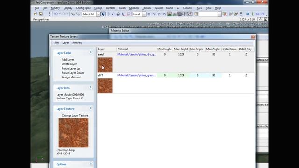Viewport: 299px width, 168px height.
Task: Click the cliff layer Max Angle value 90
Action: [214, 75]
